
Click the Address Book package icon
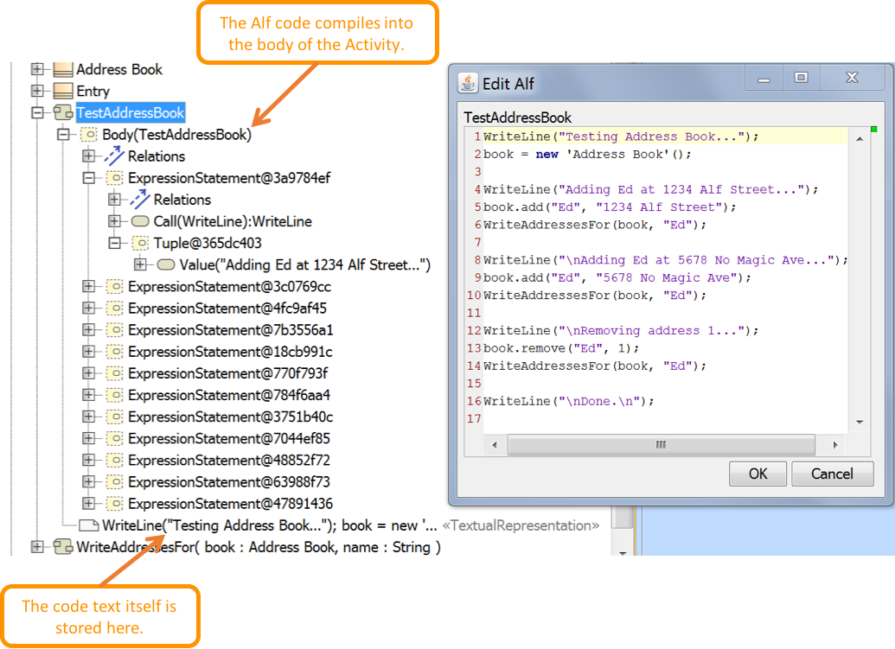63,70
